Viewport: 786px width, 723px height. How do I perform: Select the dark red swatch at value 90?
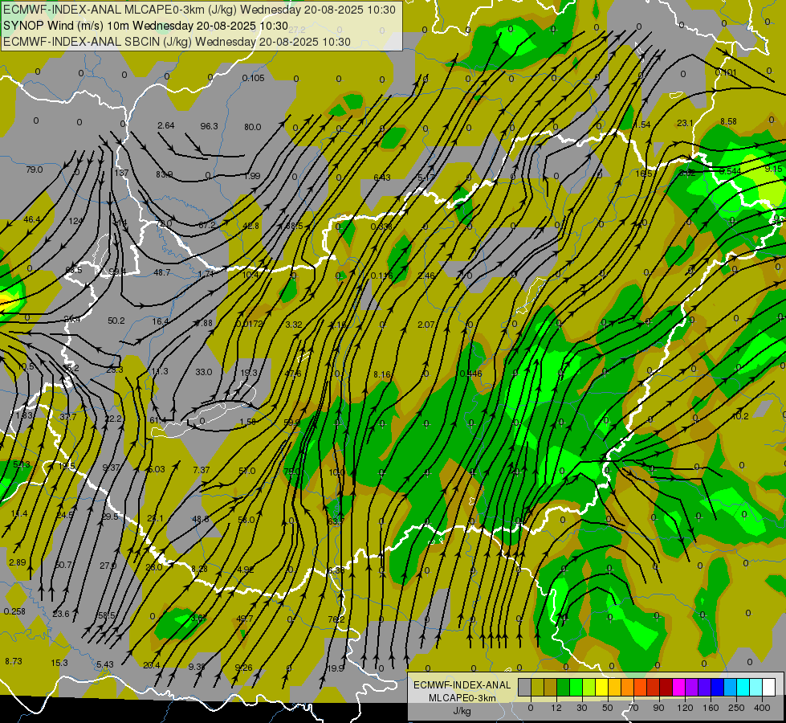(666, 687)
